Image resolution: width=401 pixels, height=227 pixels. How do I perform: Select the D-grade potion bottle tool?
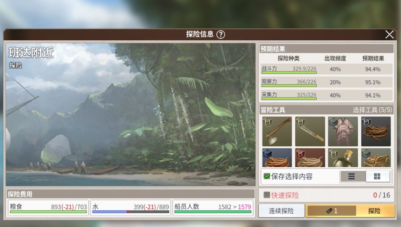343,158
